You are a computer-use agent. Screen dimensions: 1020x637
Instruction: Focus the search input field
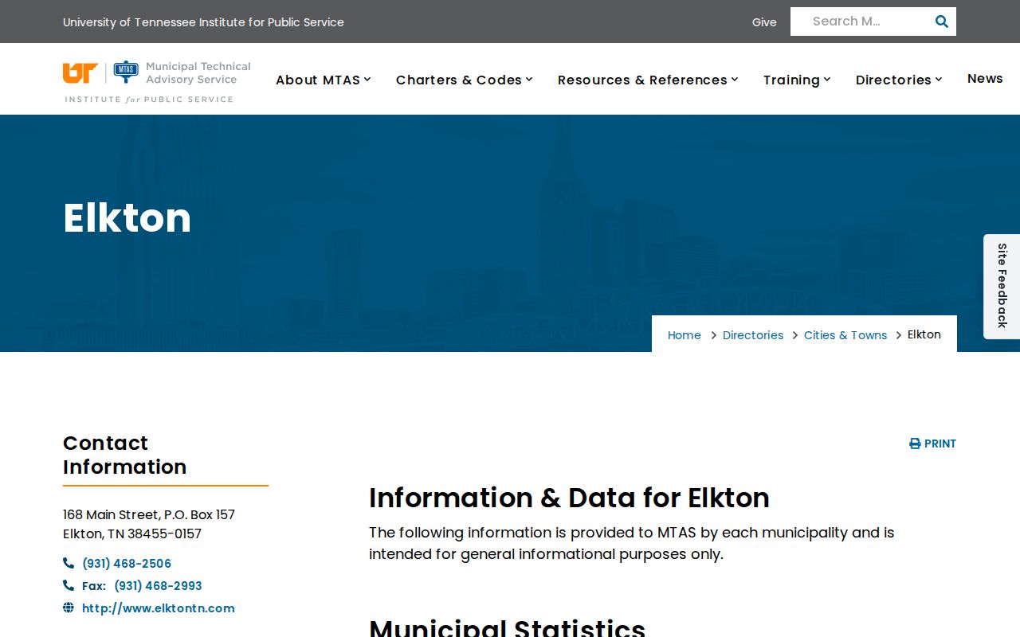click(x=861, y=21)
